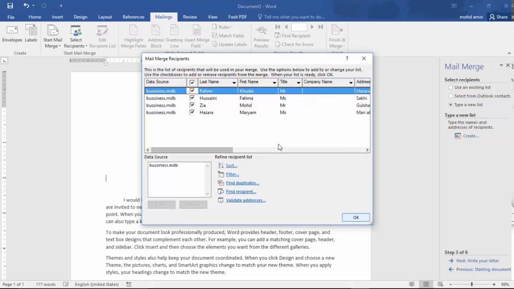Click the Undo arrow icon
This screenshot has height=289, width=514.
tap(26, 6)
